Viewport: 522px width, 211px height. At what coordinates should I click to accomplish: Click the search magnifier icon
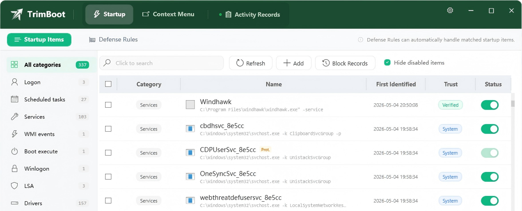tap(107, 63)
